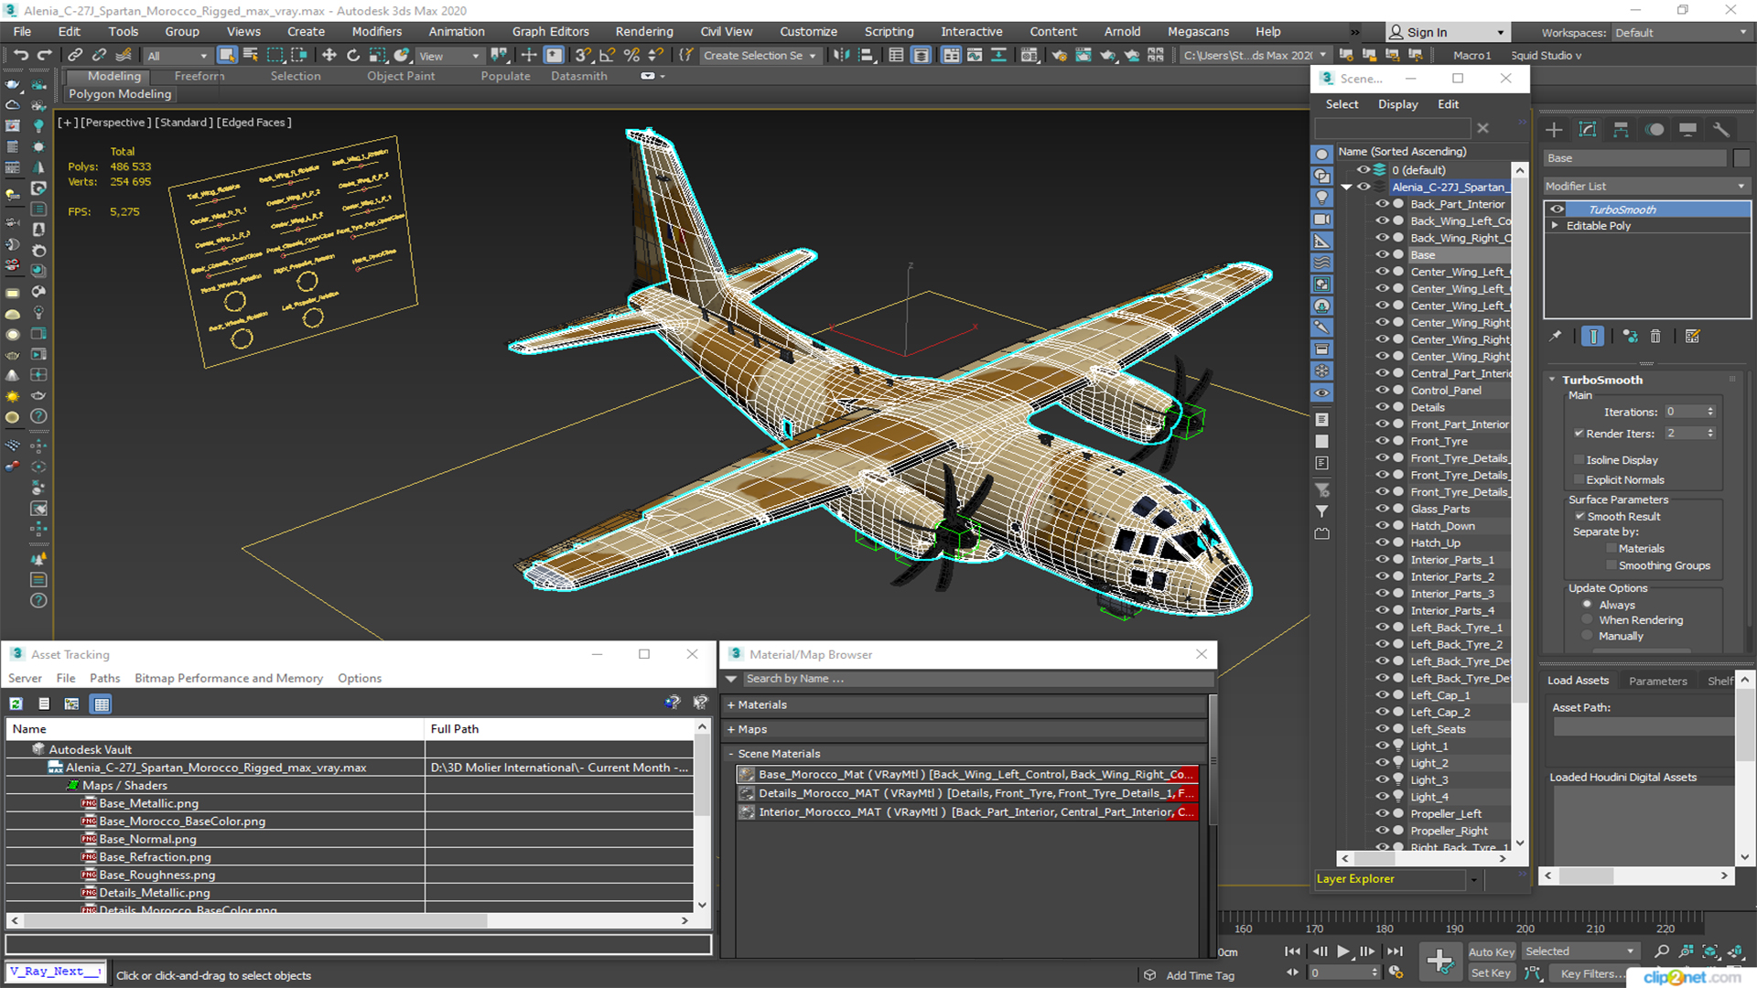Open the Create command panel tab

[1554, 130]
